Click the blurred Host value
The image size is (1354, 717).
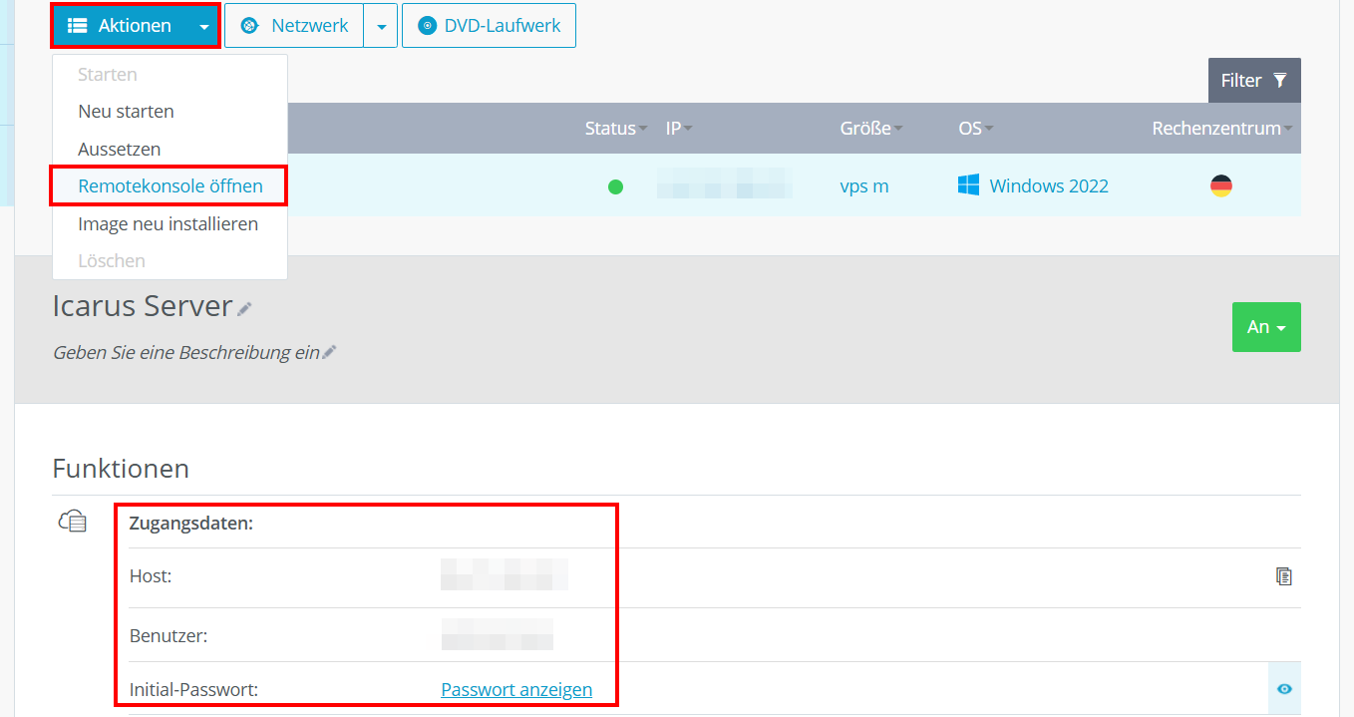pos(505,575)
